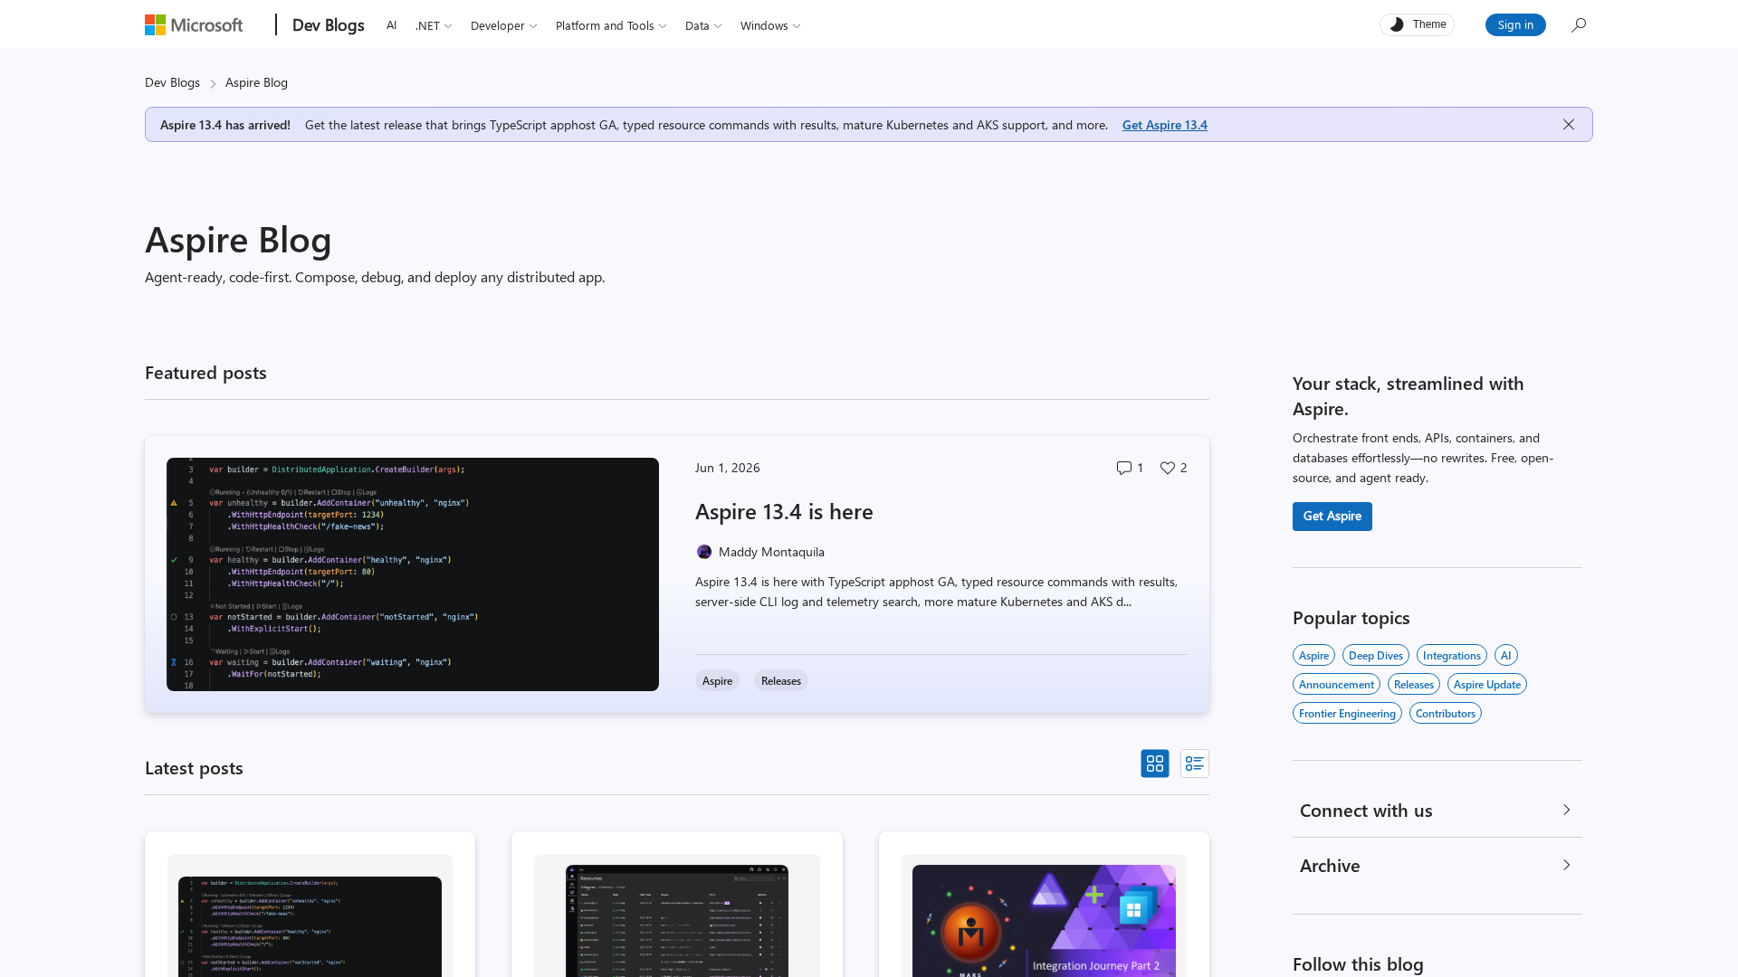Image resolution: width=1738 pixels, height=977 pixels.
Task: Click the breadcrumb chevron separator
Action: coord(213,83)
